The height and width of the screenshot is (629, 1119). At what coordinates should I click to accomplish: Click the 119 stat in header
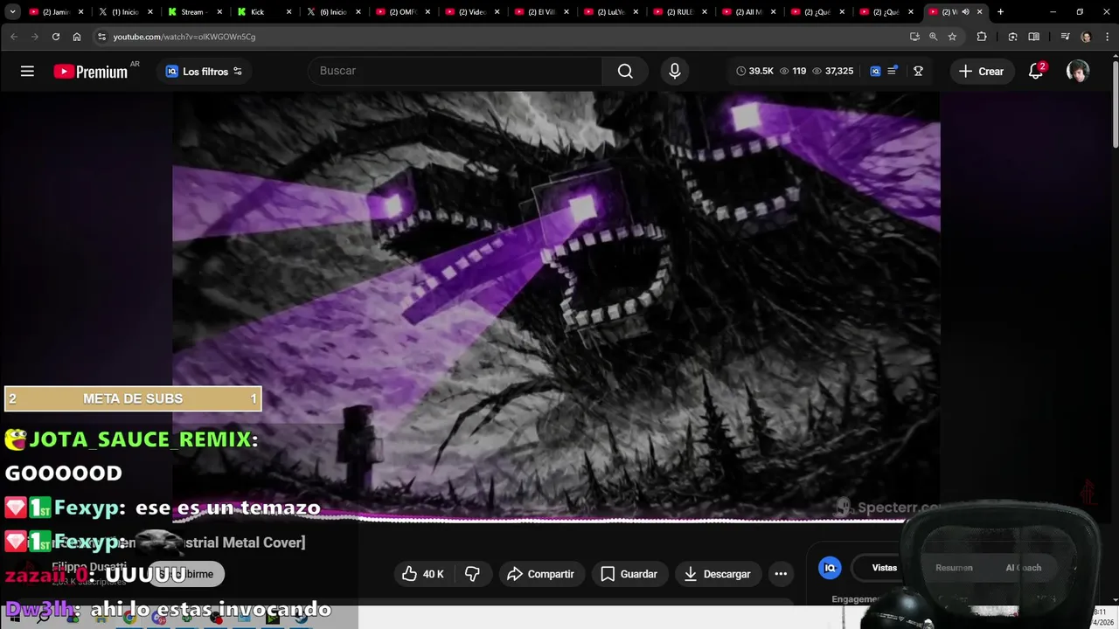tap(793, 72)
